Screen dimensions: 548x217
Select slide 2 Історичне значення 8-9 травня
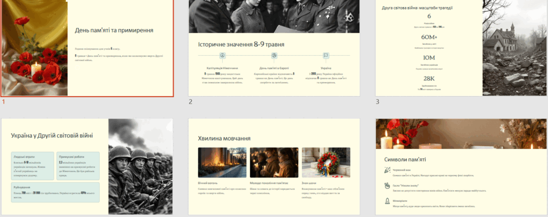pyautogui.click(x=274, y=48)
